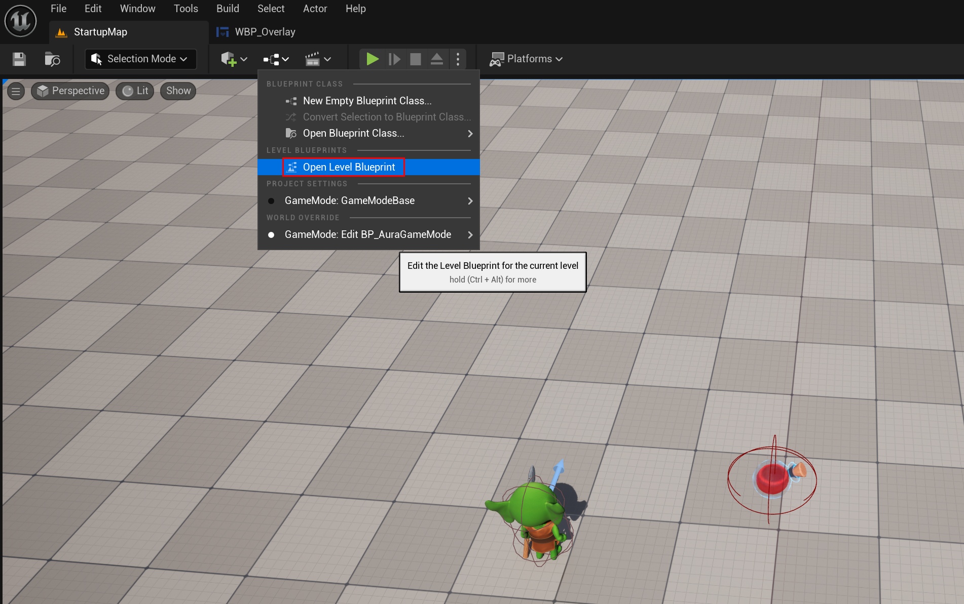The image size is (964, 604).
Task: Open the Tools menu
Action: 186,9
